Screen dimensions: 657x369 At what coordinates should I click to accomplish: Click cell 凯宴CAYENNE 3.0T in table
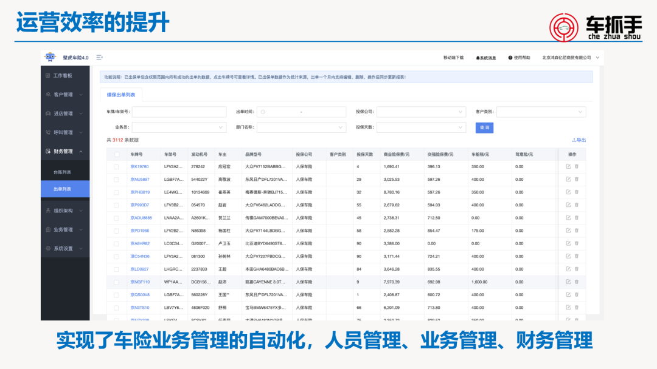(x=265, y=282)
